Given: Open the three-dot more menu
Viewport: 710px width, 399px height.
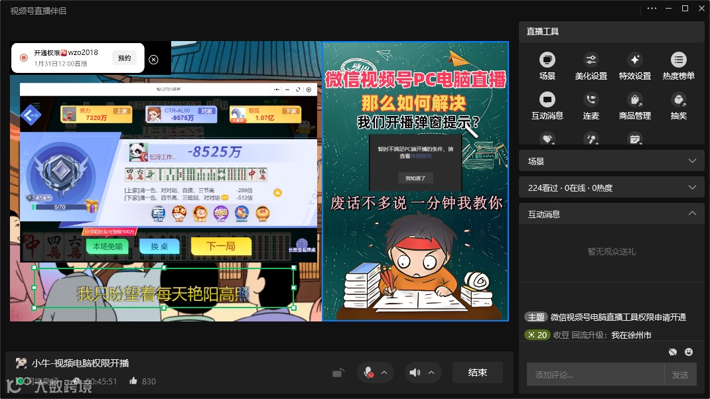Looking at the screenshot, I should click(x=652, y=9).
